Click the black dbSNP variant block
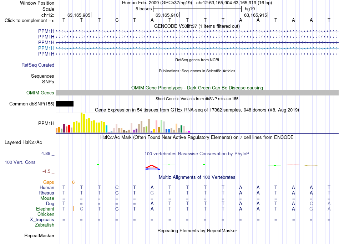 pyautogui.click(x=65, y=104)
